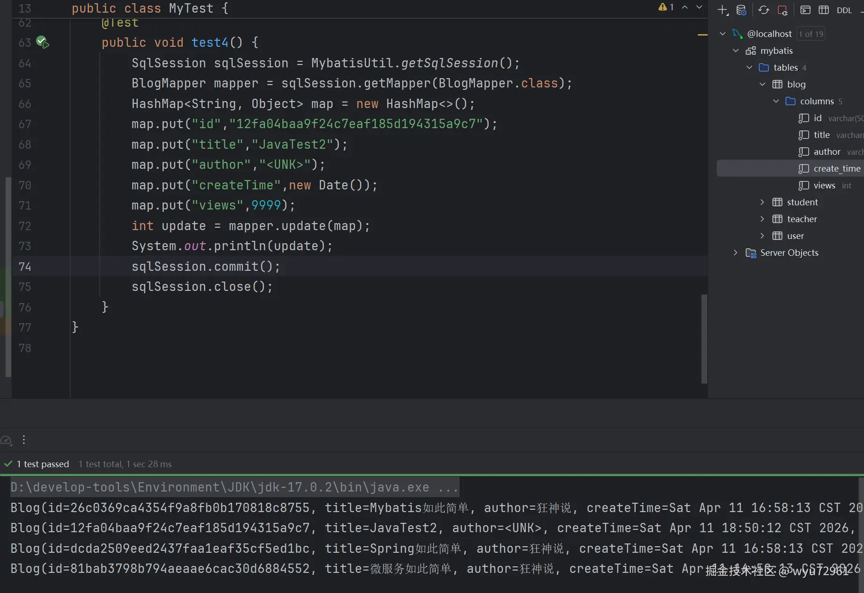Click the teacher table icon

pyautogui.click(x=777, y=219)
